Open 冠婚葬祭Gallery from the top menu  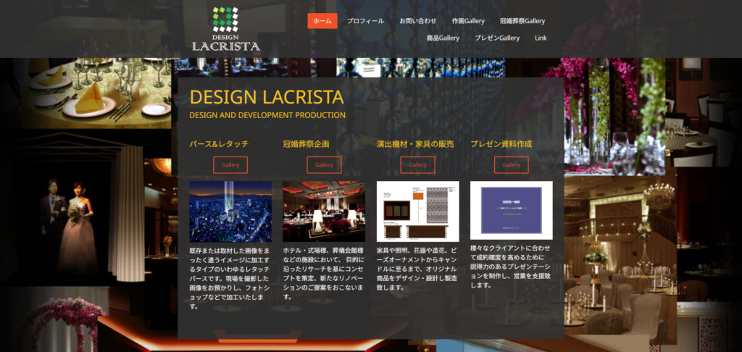522,21
